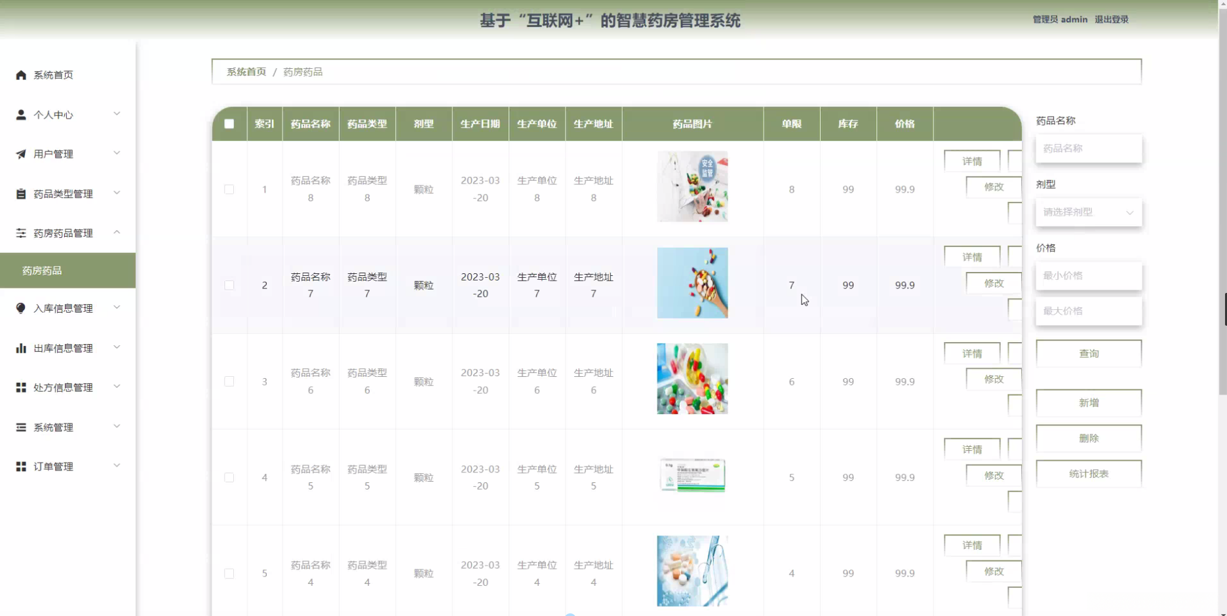
Task: Expand the 系统管理 menu chevron
Action: (117, 427)
